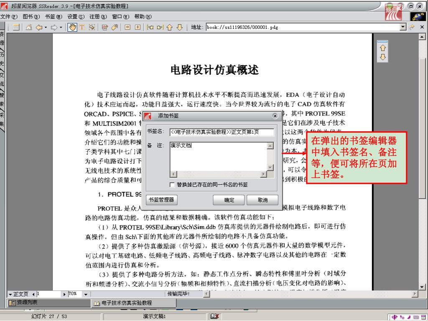
Task: Click the annotation pencil tool icon
Action: (x=104, y=27)
